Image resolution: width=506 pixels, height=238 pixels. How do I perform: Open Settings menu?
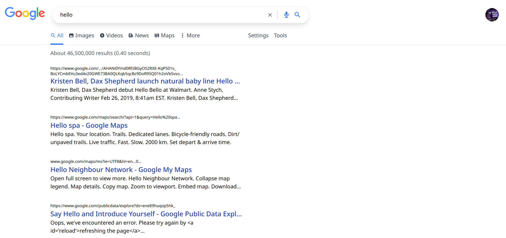point(258,35)
